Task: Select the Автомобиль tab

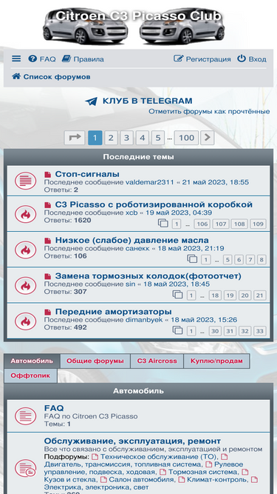Action: [x=32, y=361]
